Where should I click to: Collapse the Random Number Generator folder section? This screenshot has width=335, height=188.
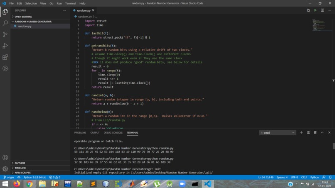(40, 21)
